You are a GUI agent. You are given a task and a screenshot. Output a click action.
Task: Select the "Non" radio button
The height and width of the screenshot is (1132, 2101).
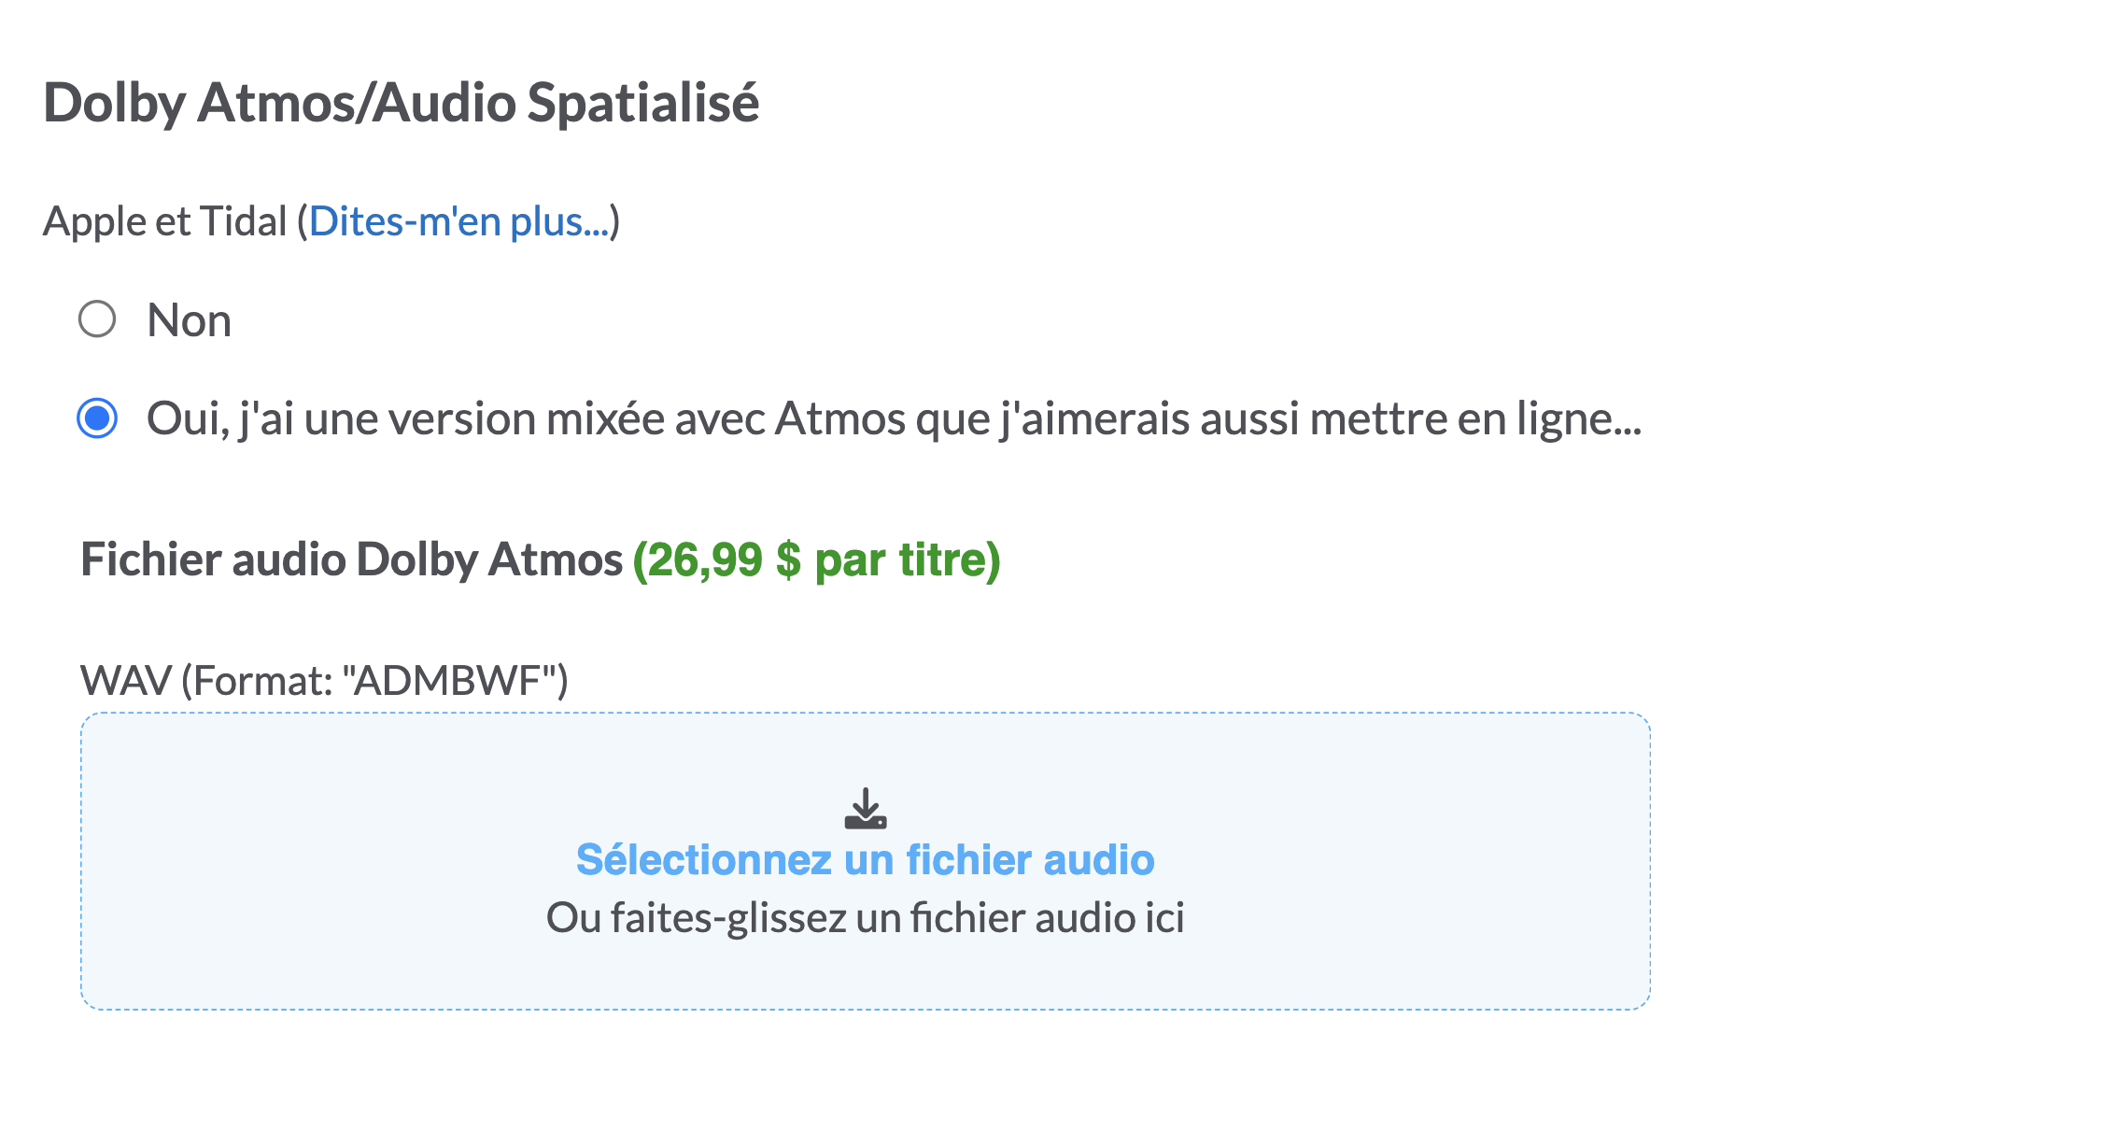click(97, 319)
